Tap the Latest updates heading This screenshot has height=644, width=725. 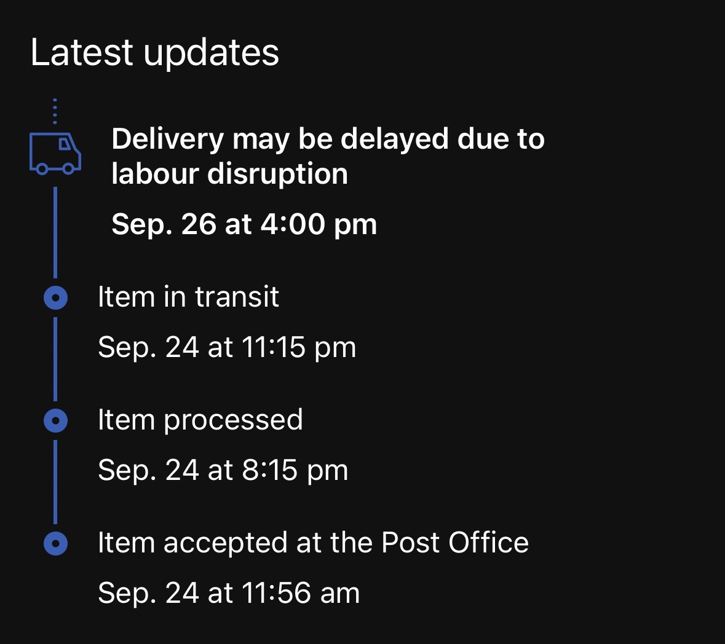click(155, 52)
